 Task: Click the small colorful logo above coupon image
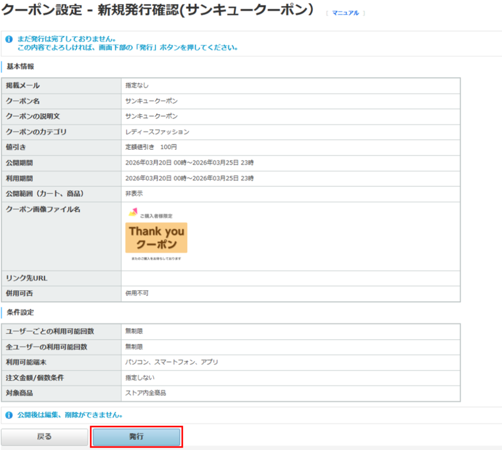click(x=133, y=212)
